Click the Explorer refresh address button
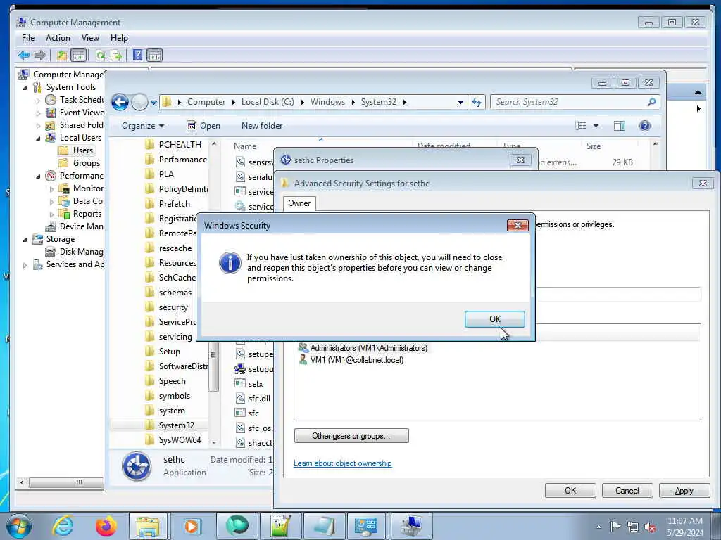The height and width of the screenshot is (540, 721). coord(477,102)
